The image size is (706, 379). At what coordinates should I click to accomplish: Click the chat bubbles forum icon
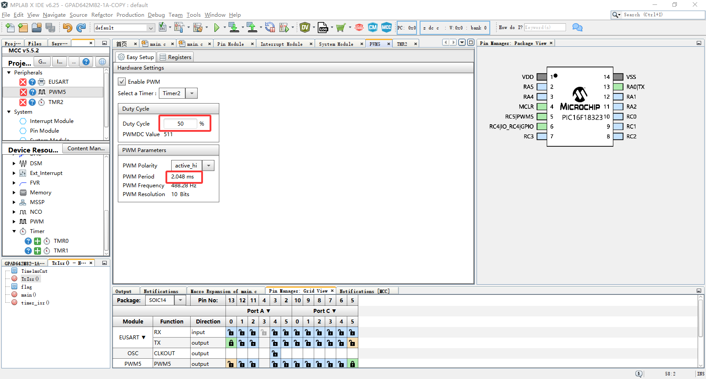point(577,27)
